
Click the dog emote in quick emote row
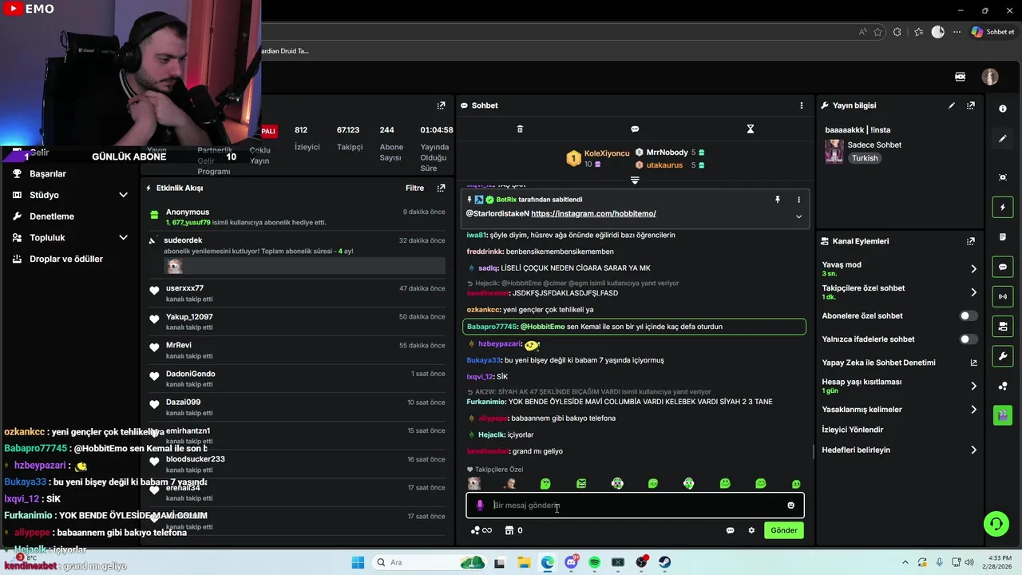click(474, 483)
